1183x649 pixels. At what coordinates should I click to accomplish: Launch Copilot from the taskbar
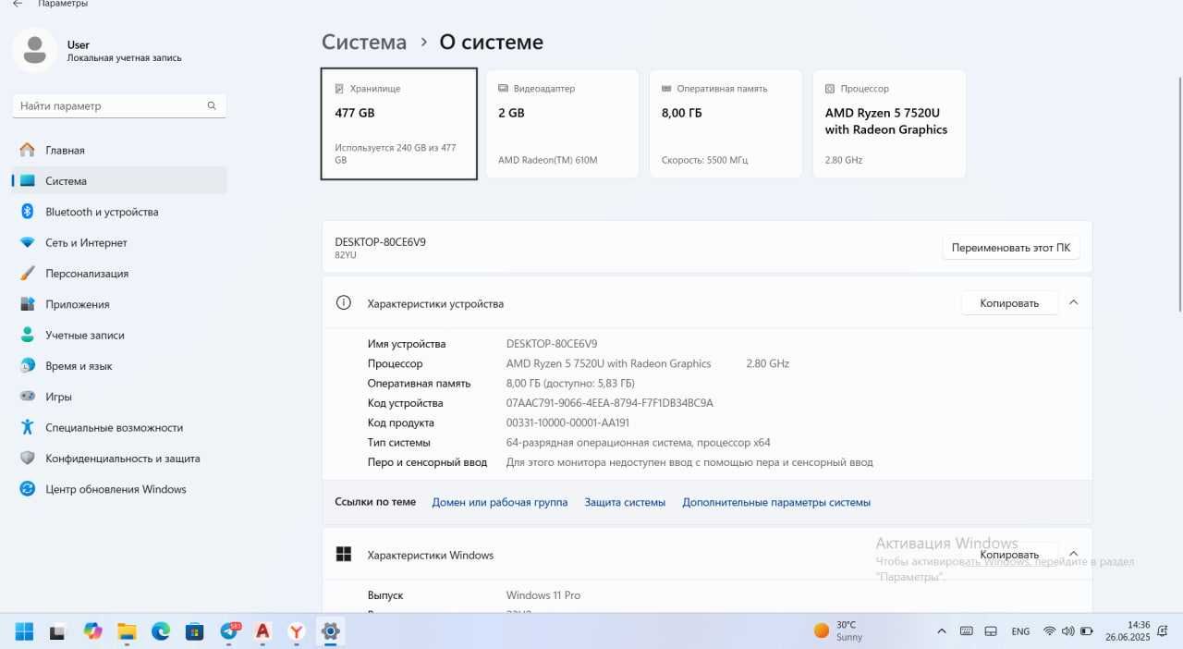[x=92, y=631]
